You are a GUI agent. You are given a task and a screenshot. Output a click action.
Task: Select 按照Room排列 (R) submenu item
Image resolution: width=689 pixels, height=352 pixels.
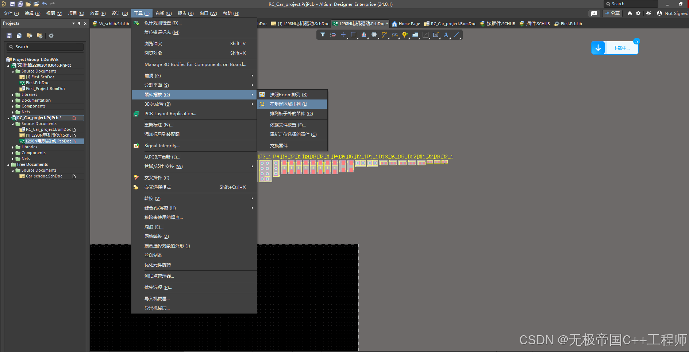pyautogui.click(x=292, y=95)
